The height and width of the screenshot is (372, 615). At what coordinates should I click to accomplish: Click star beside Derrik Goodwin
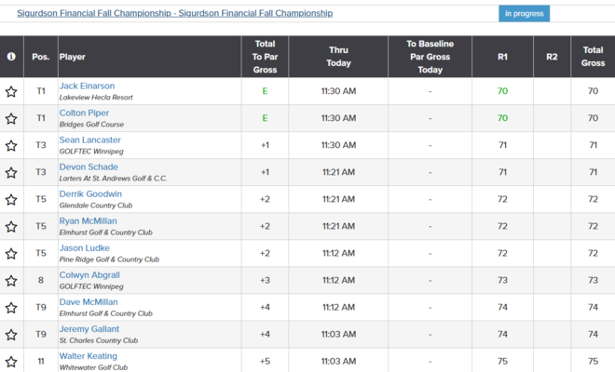[x=11, y=200]
